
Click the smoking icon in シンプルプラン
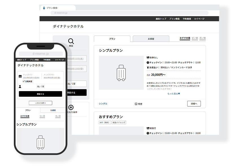coord(136,104)
